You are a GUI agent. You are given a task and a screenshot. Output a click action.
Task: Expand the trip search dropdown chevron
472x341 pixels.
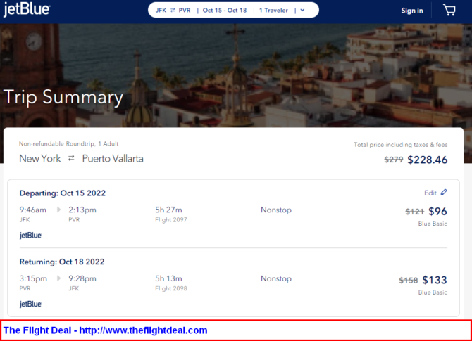tap(302, 11)
